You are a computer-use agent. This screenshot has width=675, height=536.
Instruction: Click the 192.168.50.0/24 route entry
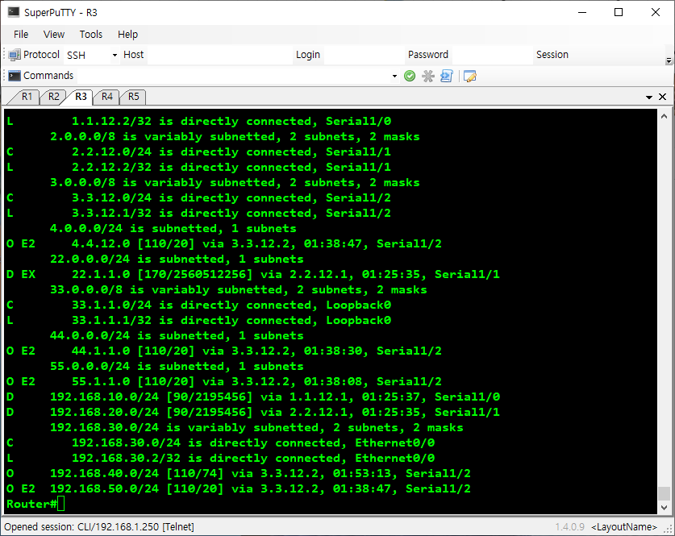coord(238,488)
